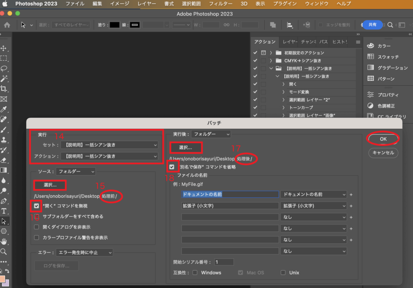Select the Hand tool
Screen dimensions: 413x288
4,241
